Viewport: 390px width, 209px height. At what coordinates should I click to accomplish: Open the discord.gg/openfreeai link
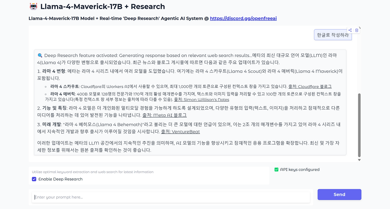point(243,18)
